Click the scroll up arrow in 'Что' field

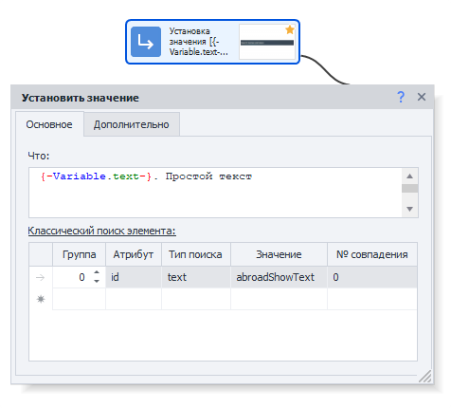[409, 176]
